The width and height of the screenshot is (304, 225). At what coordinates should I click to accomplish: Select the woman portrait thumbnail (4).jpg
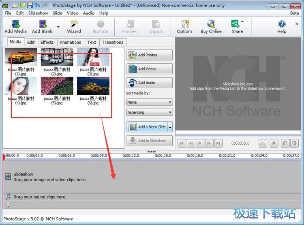(x=21, y=86)
